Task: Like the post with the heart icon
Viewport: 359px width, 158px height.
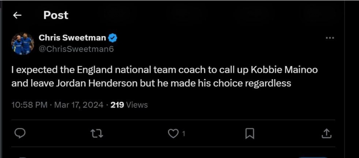Action: pyautogui.click(x=173, y=134)
